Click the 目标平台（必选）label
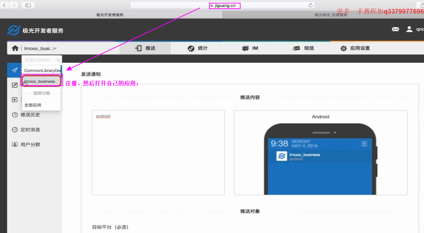424x233 pixels. 110,227
